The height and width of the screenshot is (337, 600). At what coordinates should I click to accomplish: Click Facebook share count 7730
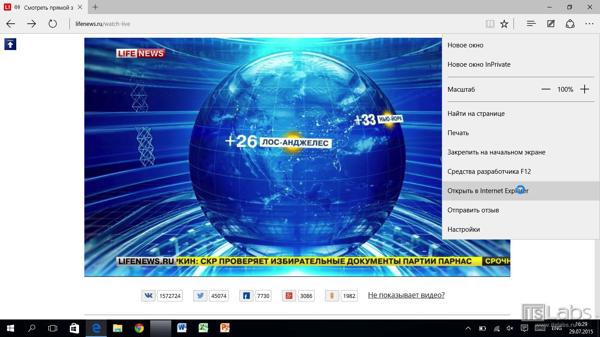point(263,296)
